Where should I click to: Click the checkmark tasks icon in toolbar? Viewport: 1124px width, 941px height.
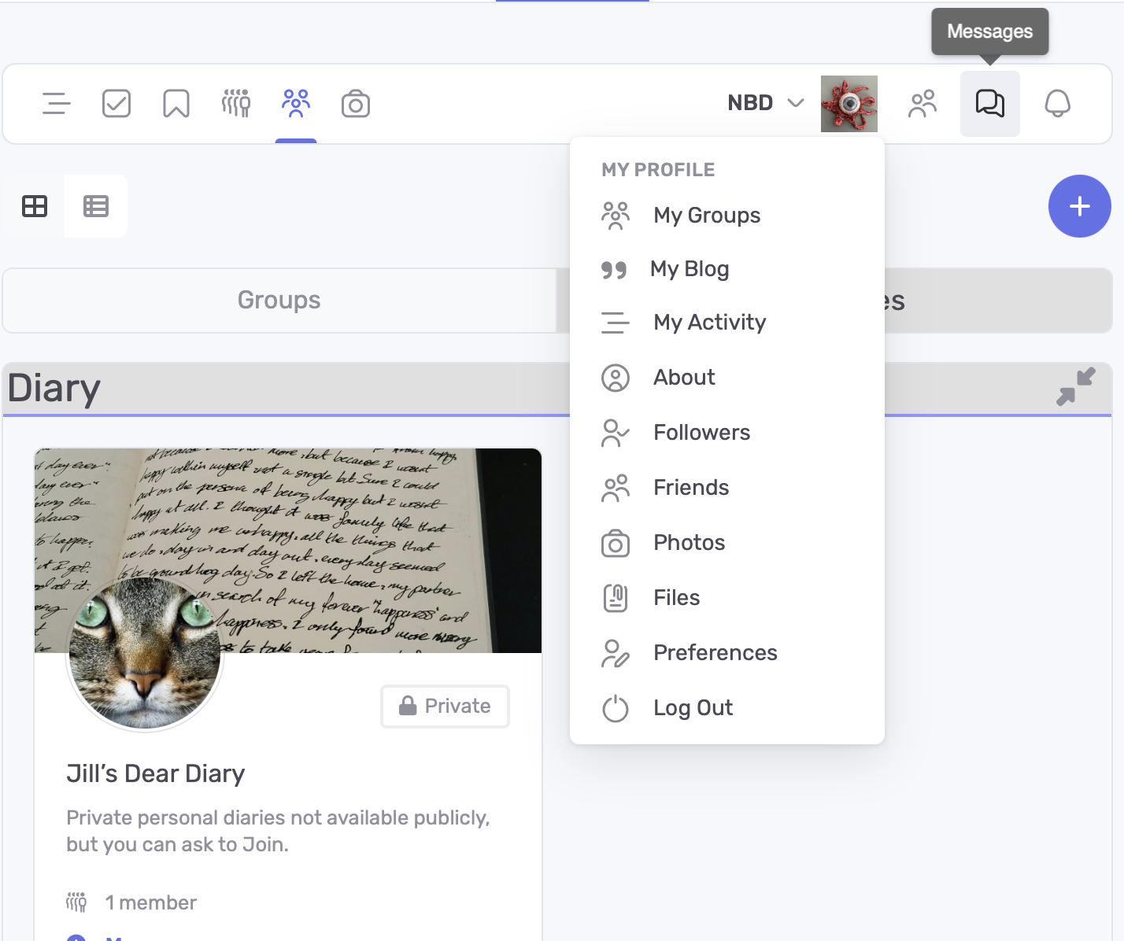(116, 104)
